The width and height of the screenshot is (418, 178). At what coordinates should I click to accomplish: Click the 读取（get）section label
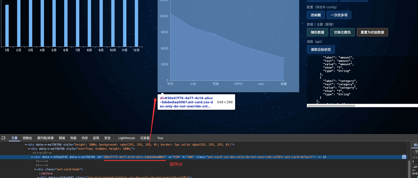point(314,42)
